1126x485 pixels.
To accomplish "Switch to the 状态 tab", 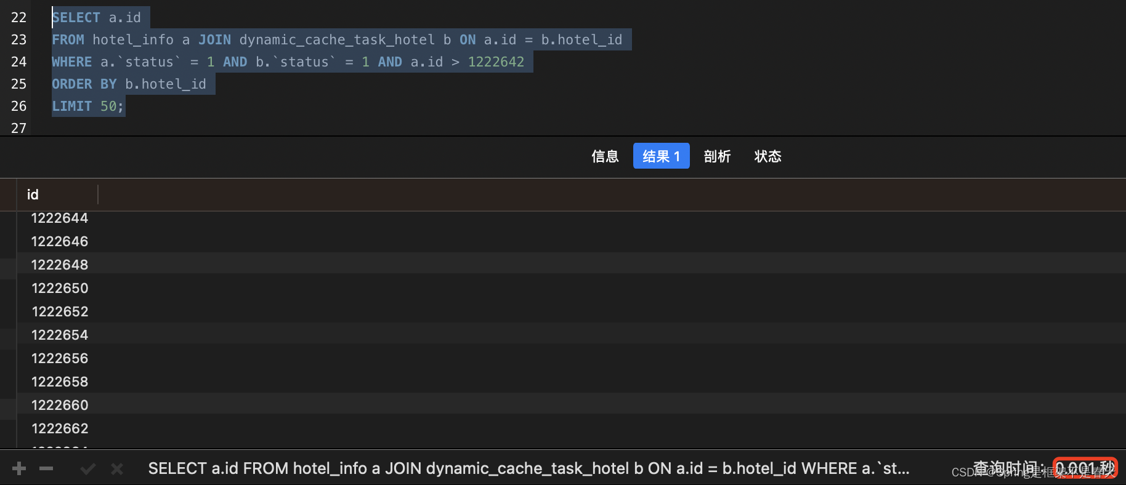I will tap(768, 156).
